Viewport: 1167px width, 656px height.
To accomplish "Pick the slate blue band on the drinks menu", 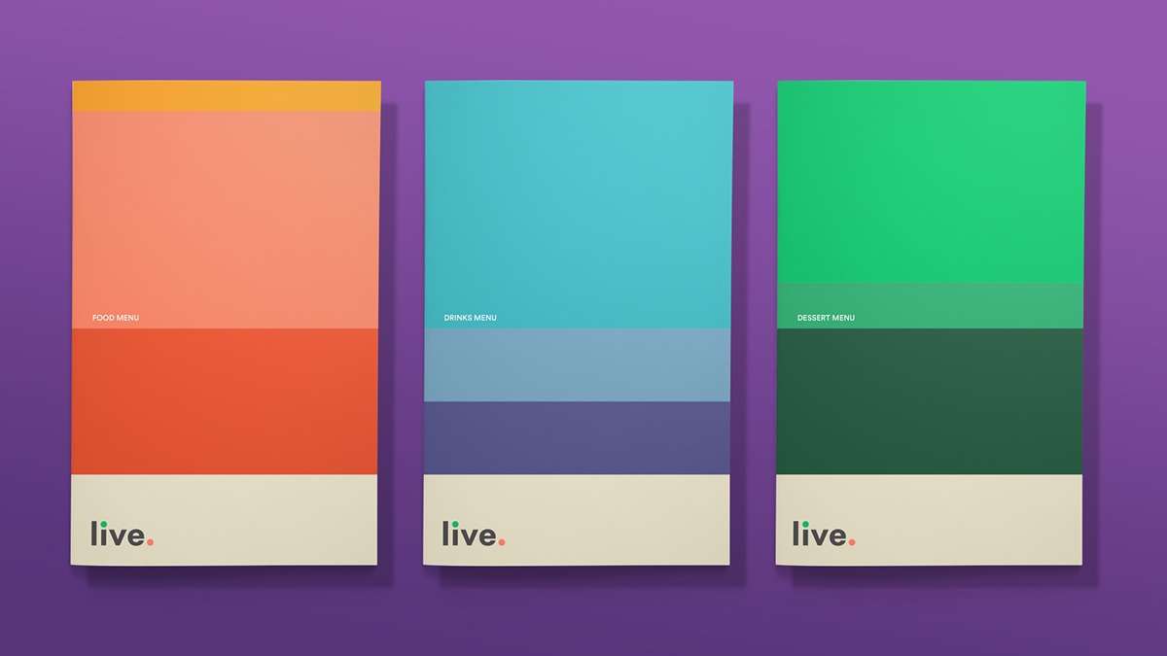I will click(578, 364).
